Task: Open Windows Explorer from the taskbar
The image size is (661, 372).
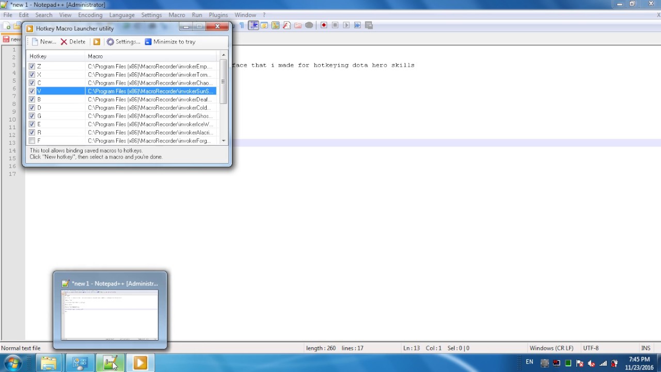Action: [49, 363]
